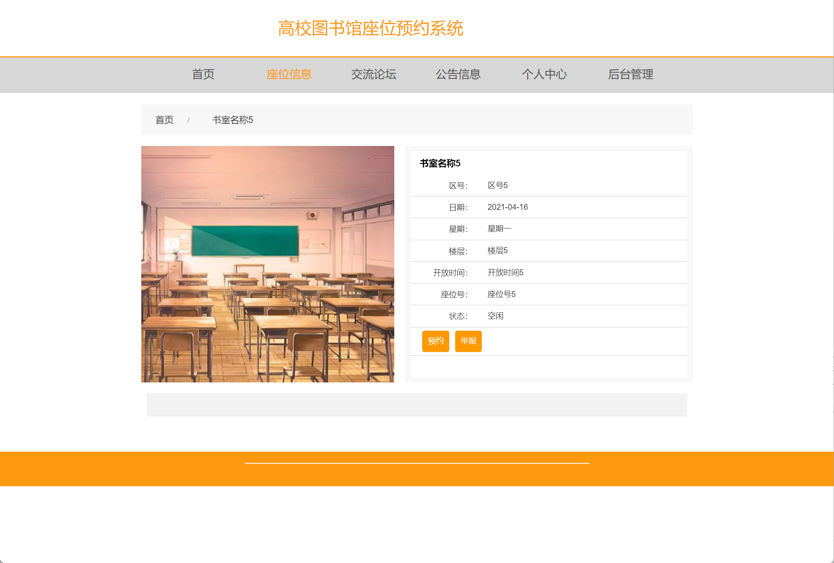The image size is (834, 563).
Task: Click the site title 高校图书馆座位预约系统
Action: 370,28
